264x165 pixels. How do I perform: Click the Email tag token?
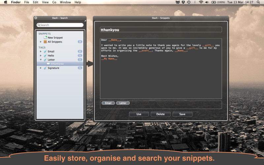click(x=108, y=103)
